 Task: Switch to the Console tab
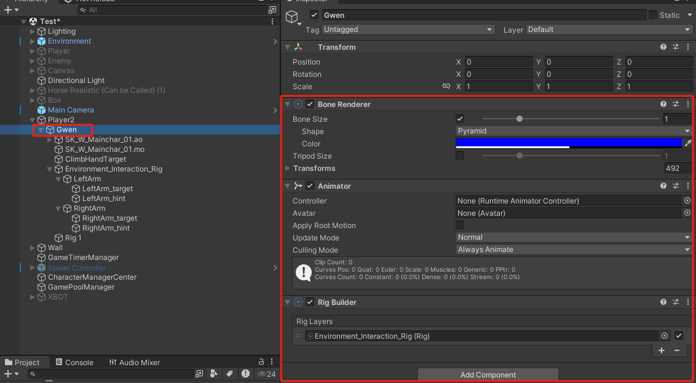coord(74,363)
